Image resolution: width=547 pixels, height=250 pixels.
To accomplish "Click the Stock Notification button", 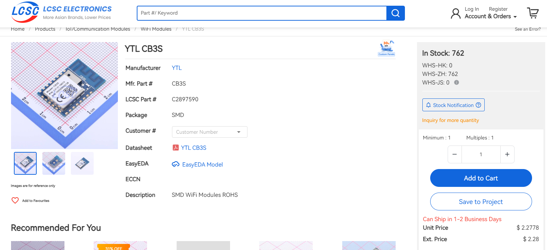I will [x=453, y=105].
